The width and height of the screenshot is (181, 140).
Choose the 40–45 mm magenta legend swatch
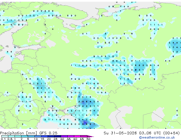click(x=77, y=136)
